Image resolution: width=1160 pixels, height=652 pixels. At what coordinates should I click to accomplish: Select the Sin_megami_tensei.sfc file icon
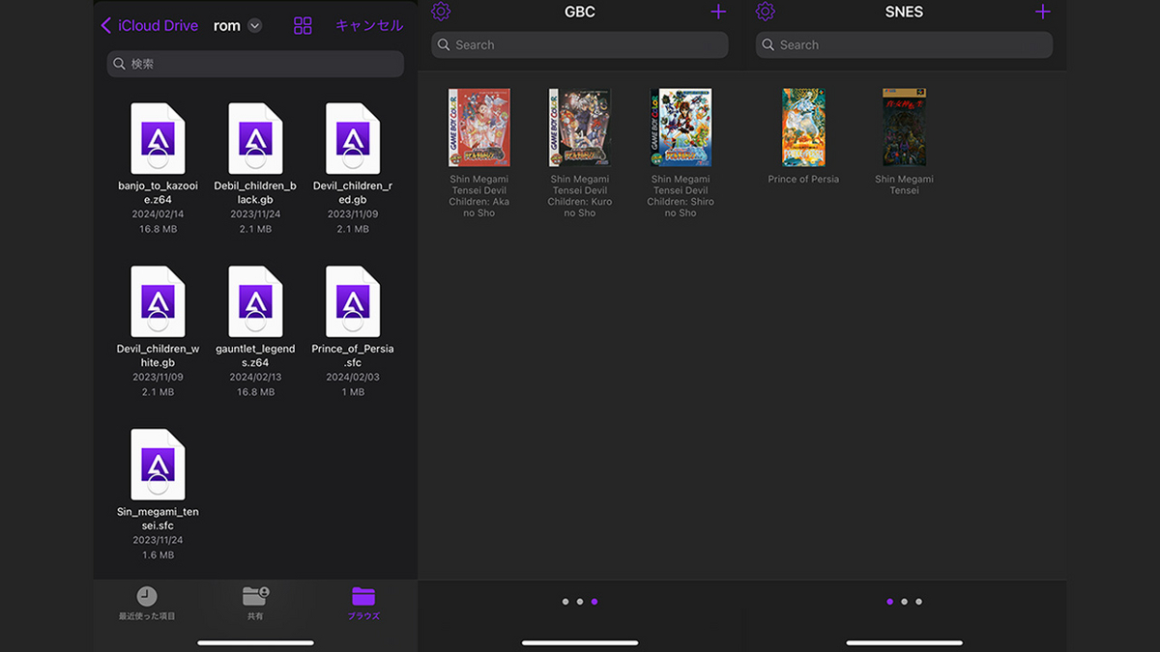tap(158, 465)
